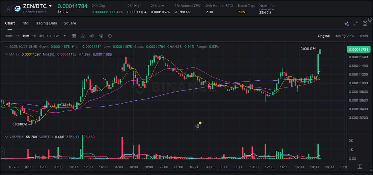Click the POW token tag link
This screenshot has height=175, width=373.
241,12
